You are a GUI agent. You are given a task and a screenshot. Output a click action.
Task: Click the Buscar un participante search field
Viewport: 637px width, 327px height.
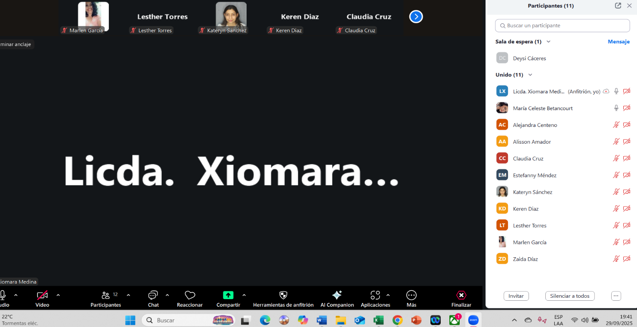pos(562,25)
